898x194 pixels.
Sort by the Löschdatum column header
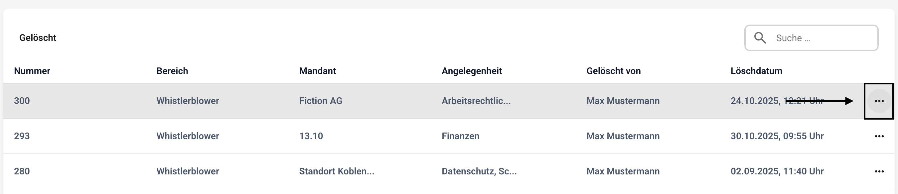(x=756, y=71)
